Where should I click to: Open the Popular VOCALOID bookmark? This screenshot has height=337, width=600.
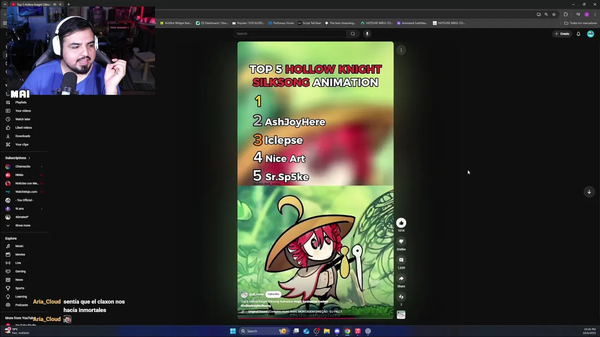coord(248,23)
